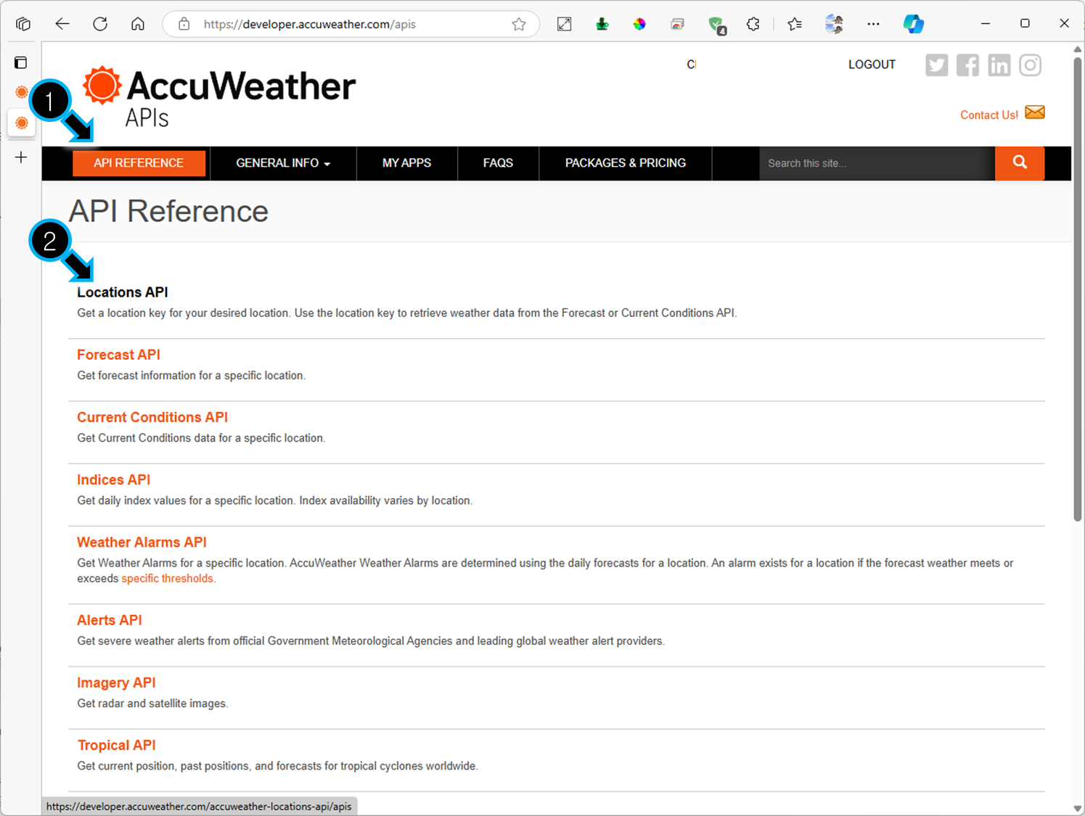
Task: Click the scrollbar up arrow
Action: [x=1078, y=49]
